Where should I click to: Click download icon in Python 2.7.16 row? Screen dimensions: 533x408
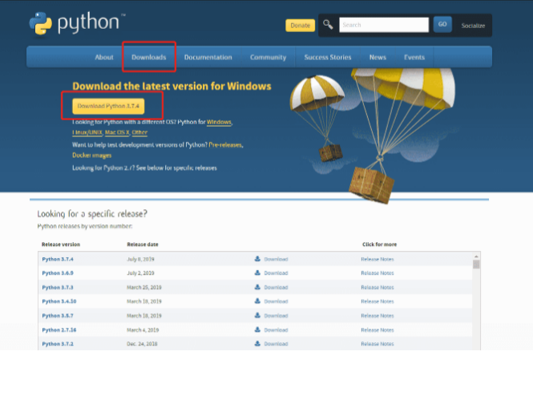[x=257, y=329]
